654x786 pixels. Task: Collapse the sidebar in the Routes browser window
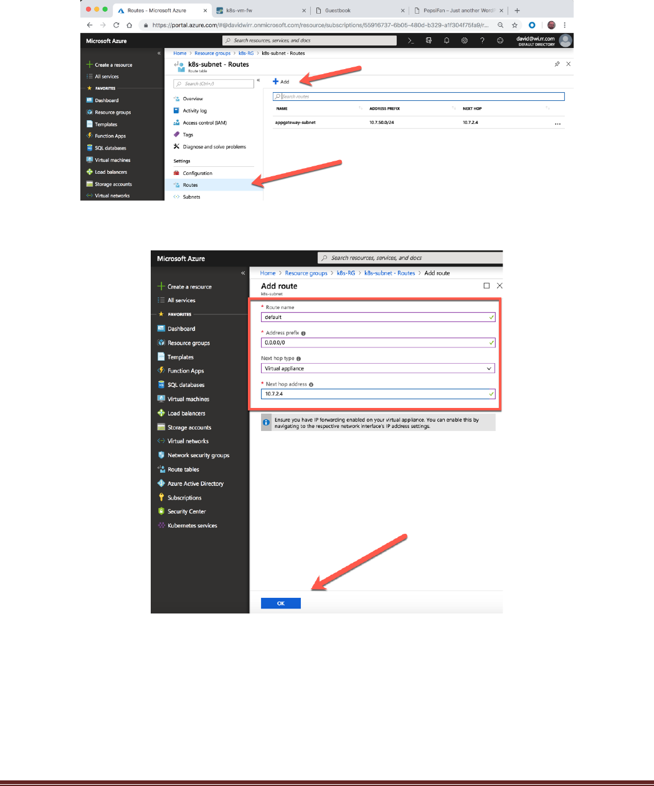(x=159, y=54)
